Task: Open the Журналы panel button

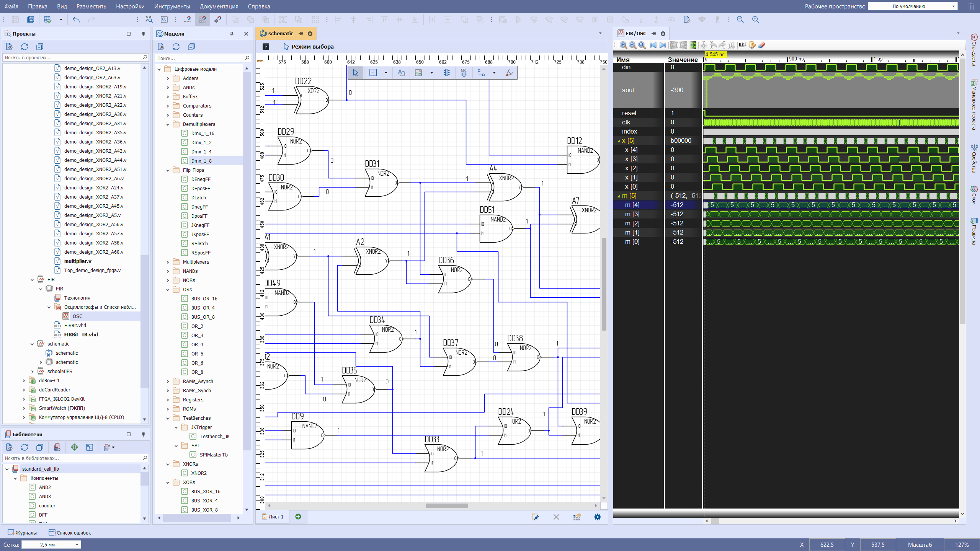Action: (22, 533)
